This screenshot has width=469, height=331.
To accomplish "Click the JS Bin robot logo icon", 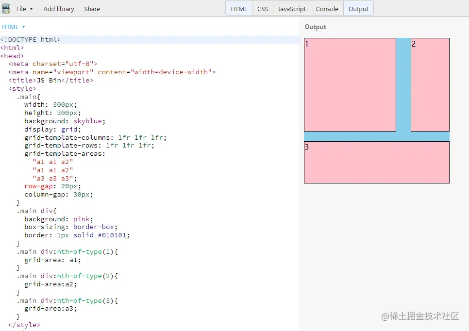I will click(6, 9).
